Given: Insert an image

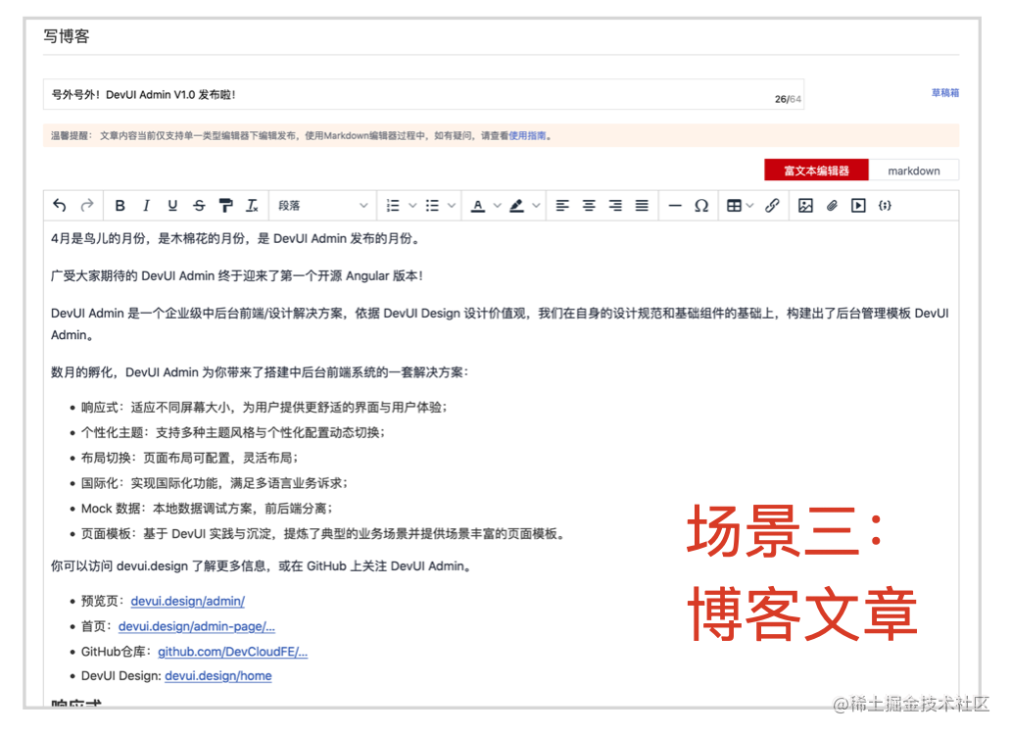Looking at the screenshot, I should pyautogui.click(x=805, y=206).
